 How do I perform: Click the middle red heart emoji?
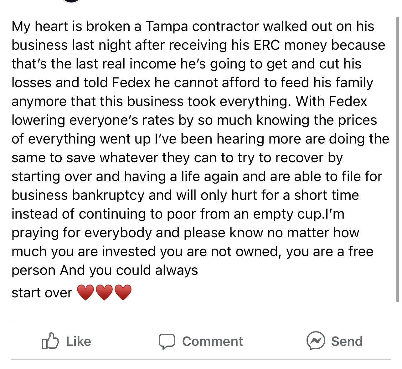pos(104,292)
